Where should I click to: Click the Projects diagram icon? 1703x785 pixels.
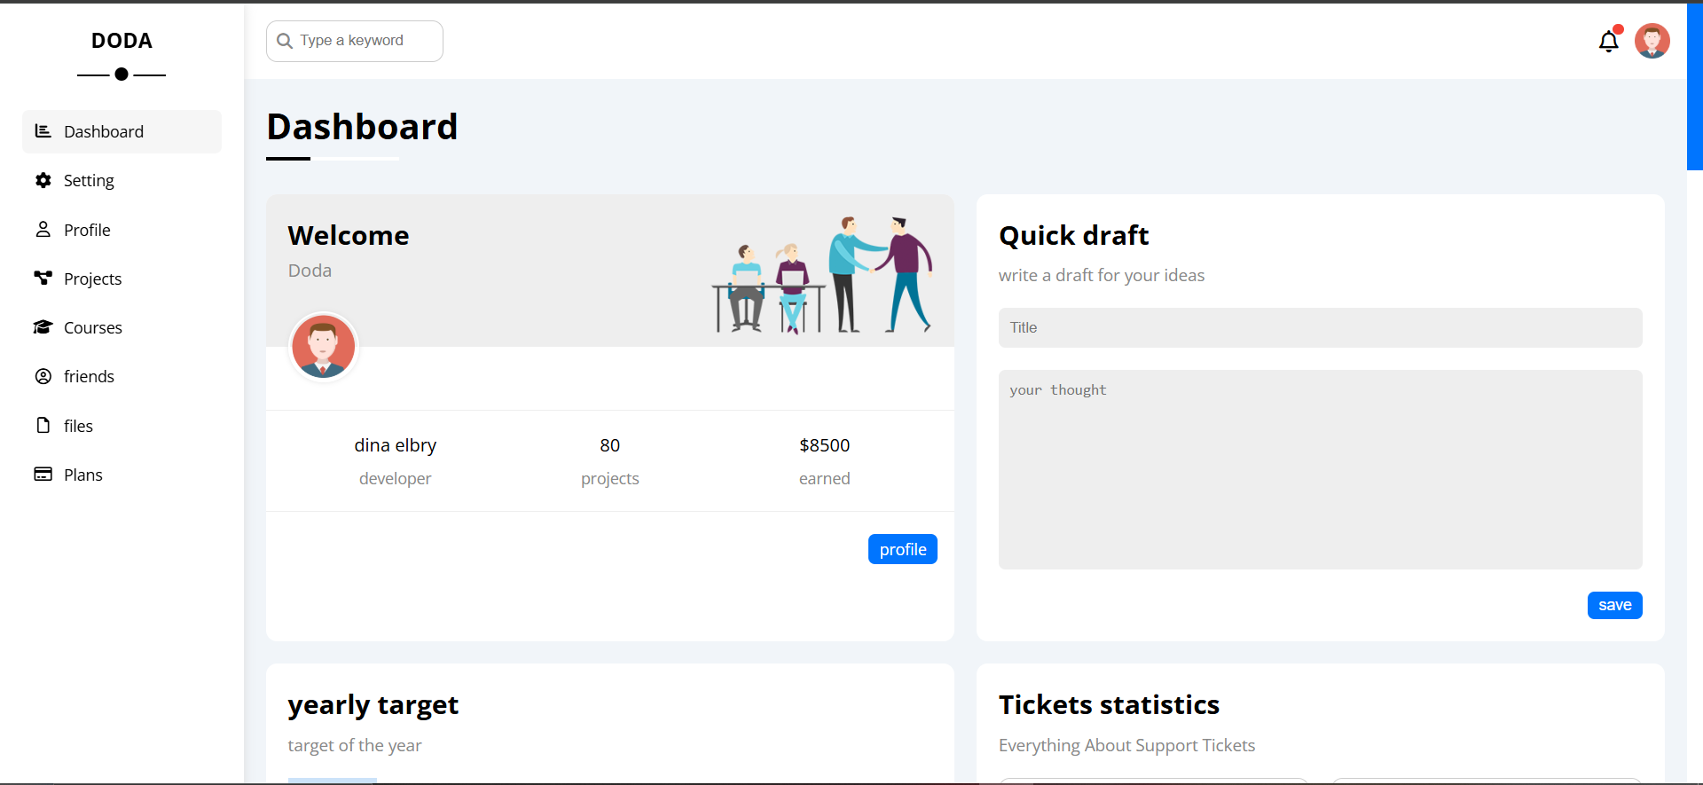(43, 279)
